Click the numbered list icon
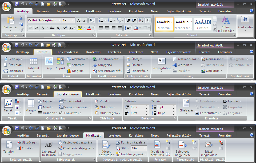The height and width of the screenshot is (163, 256). pyautogui.click(x=110, y=20)
